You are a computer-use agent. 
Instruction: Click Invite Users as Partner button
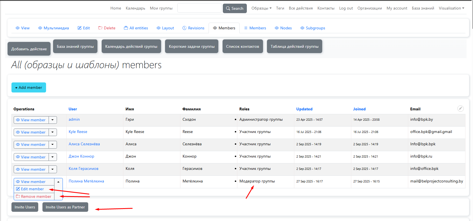(x=65, y=207)
